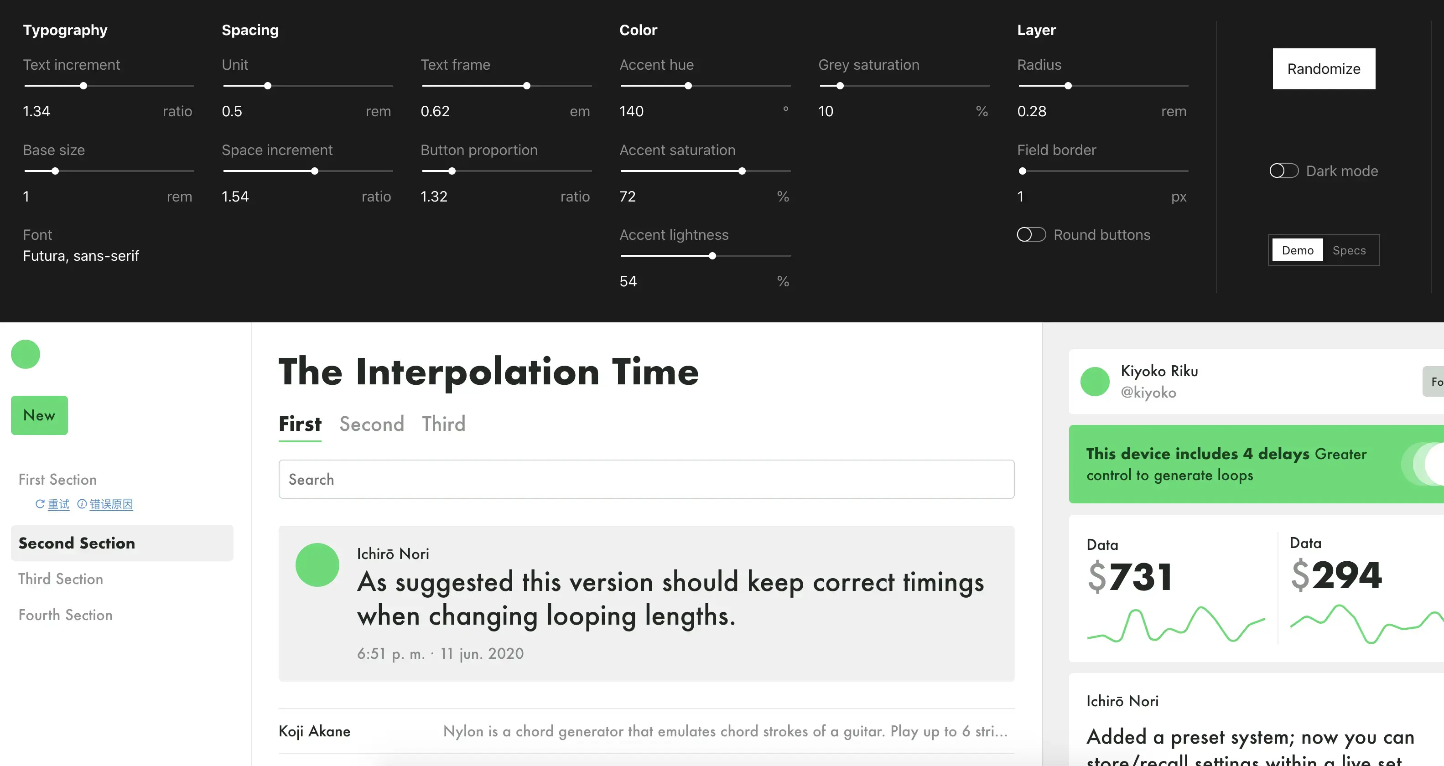Image resolution: width=1444 pixels, height=766 pixels.
Task: Enable Dark mode toggle
Action: coord(1283,171)
